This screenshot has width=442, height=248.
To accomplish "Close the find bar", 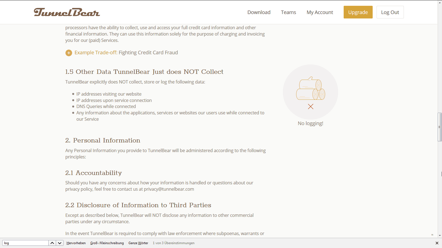I will click(x=437, y=243).
